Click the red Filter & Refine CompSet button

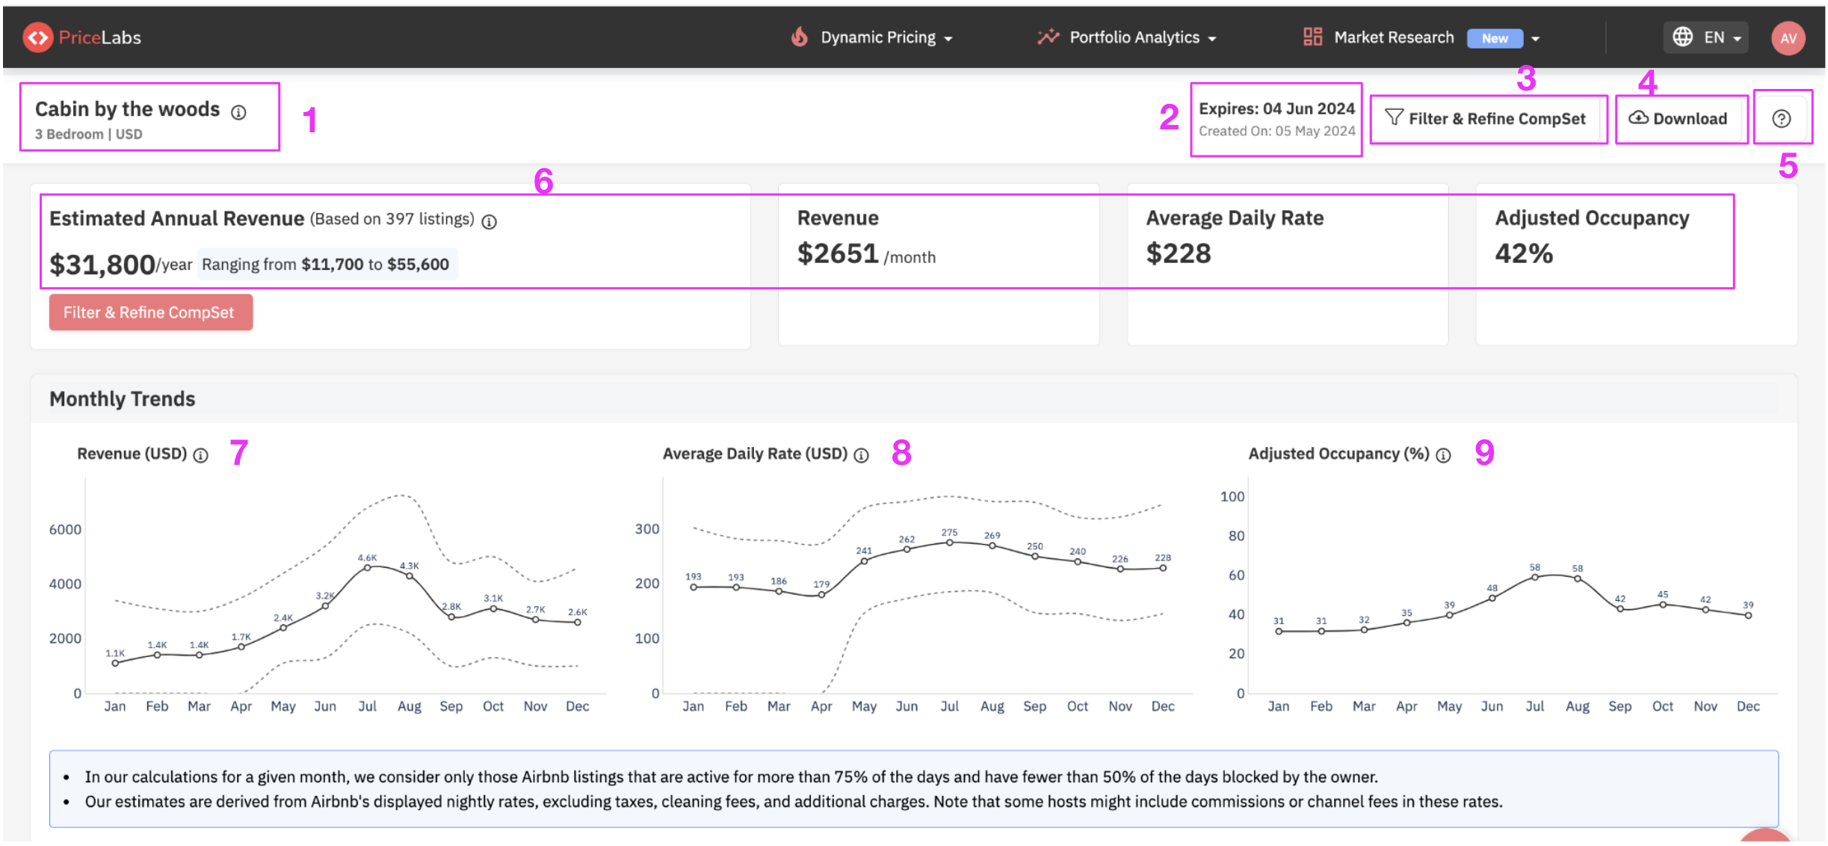coord(150,312)
